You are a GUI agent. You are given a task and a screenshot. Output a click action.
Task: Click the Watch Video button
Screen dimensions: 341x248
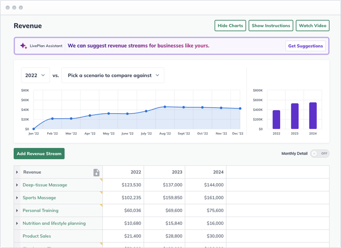(x=312, y=26)
